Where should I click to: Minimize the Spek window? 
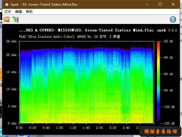pyautogui.click(x=147, y=5)
